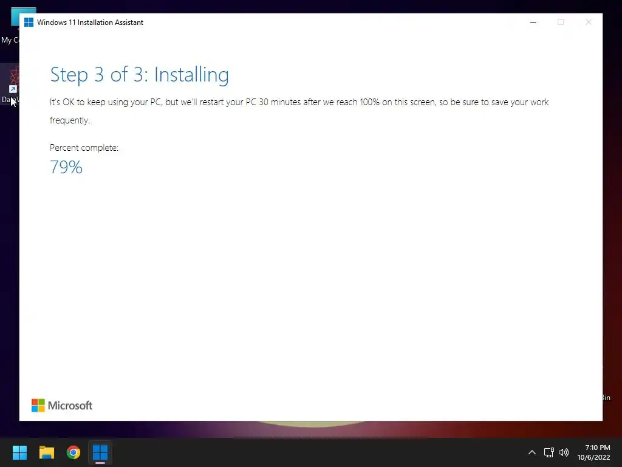
Task: Click the 79% percent complete value
Action: (66, 167)
